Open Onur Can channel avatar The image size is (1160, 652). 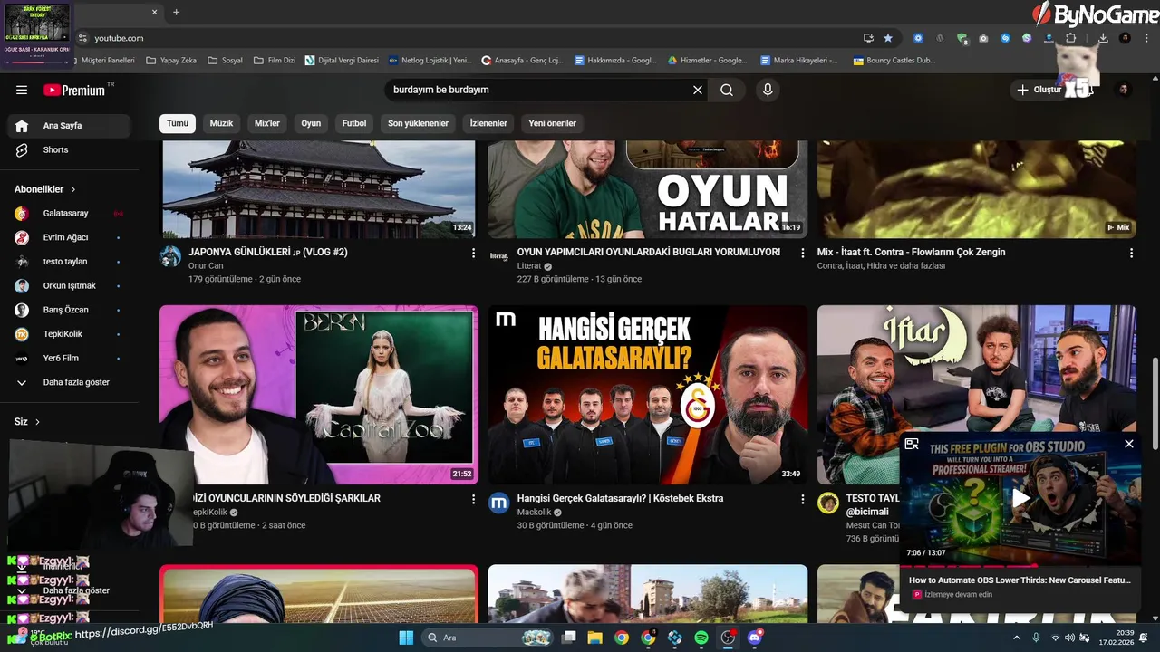tap(170, 256)
